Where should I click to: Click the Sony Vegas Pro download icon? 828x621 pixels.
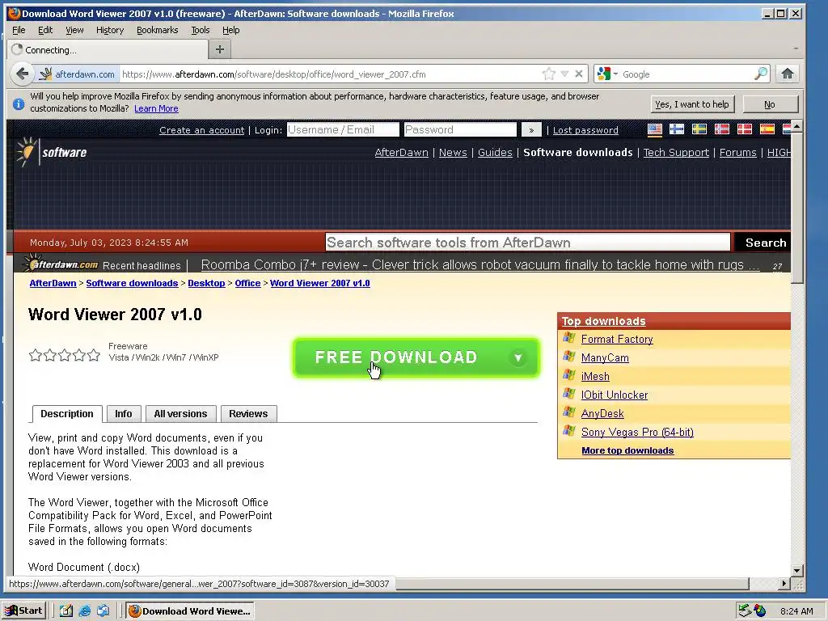point(568,431)
